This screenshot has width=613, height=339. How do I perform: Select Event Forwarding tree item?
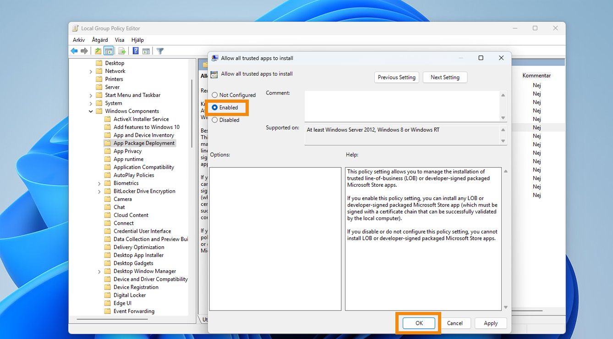point(134,311)
